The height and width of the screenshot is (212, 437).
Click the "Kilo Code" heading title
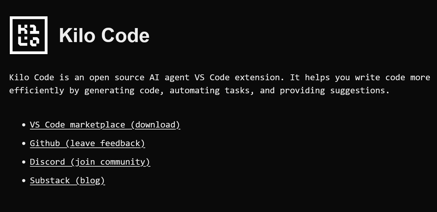[104, 35]
